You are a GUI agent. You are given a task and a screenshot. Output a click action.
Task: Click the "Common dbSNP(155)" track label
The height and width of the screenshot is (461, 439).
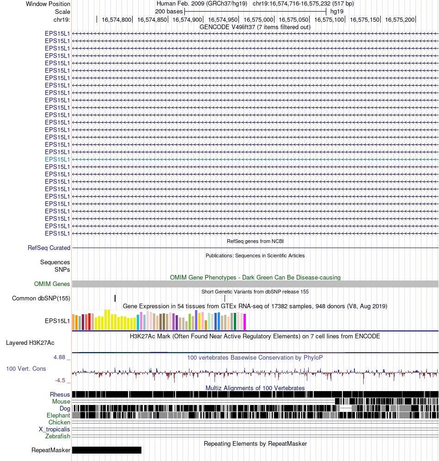point(41,299)
